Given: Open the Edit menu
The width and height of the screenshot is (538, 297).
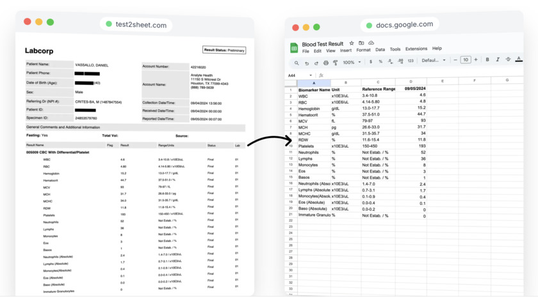Looking at the screenshot, I should [x=318, y=51].
